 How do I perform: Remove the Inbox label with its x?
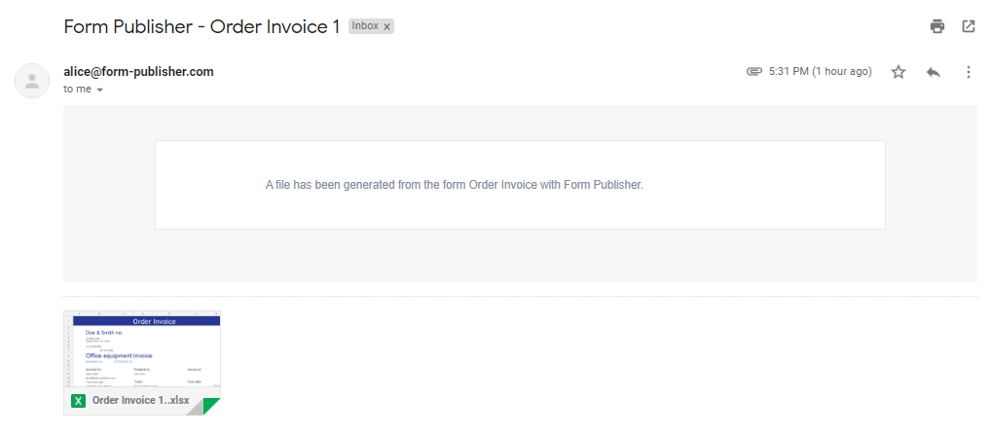387,26
